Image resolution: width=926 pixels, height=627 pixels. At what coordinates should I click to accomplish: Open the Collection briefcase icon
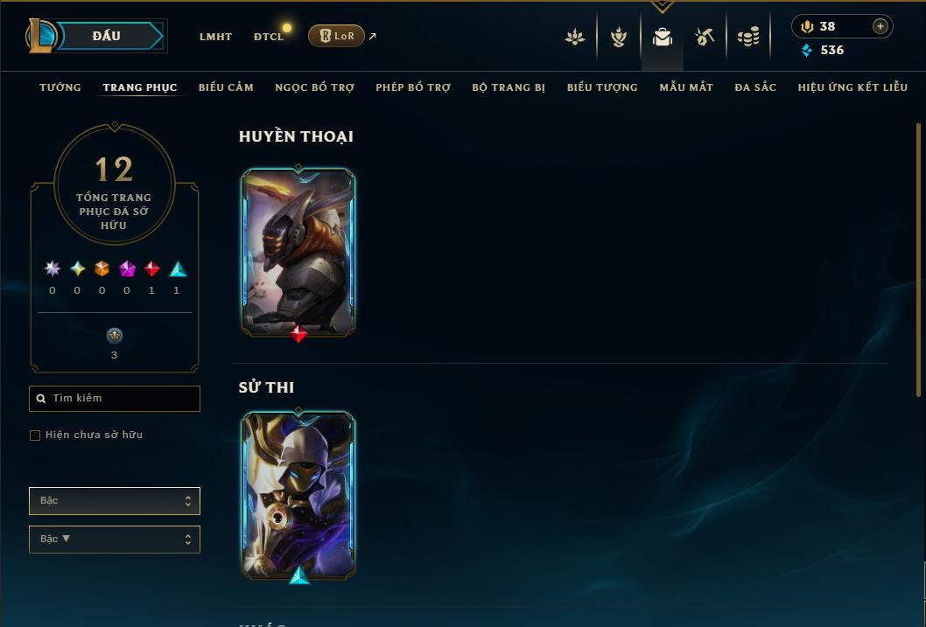tap(662, 37)
